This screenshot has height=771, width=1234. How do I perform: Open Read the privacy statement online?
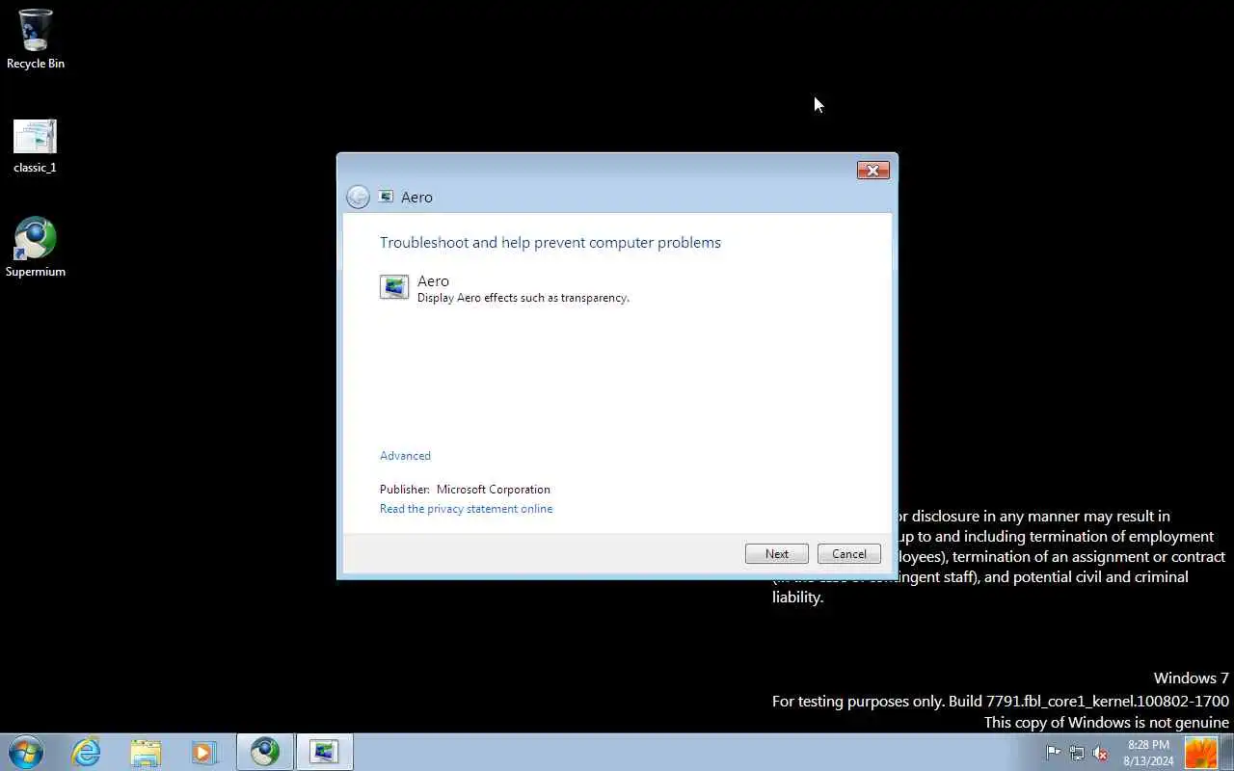click(x=466, y=509)
